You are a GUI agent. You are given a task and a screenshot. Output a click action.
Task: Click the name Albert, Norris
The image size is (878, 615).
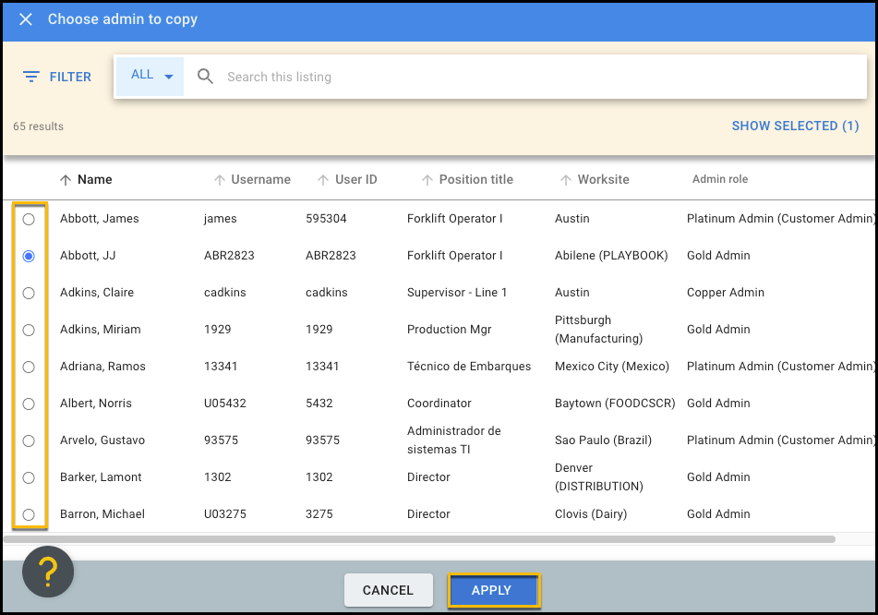pyautogui.click(x=96, y=404)
